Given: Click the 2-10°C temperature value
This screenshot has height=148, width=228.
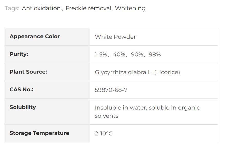Looking at the screenshot, I should pos(104,133).
